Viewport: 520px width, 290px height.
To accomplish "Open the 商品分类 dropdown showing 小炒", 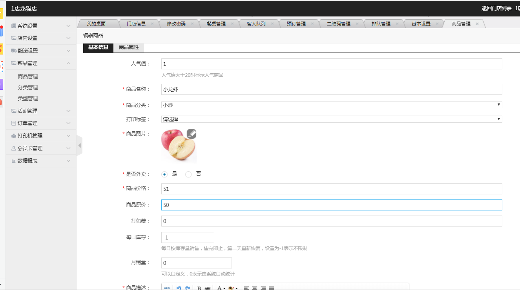I will point(331,105).
